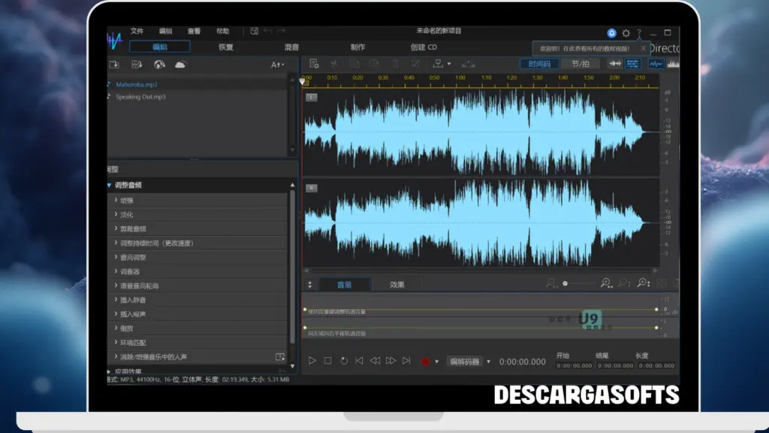769x433 pixels.
Task: Click the zoom in magnifier icon
Action: pyautogui.click(x=605, y=283)
